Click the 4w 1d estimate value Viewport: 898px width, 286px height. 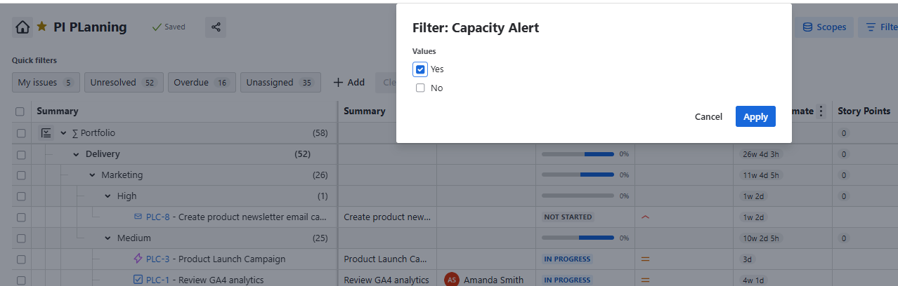pos(753,280)
